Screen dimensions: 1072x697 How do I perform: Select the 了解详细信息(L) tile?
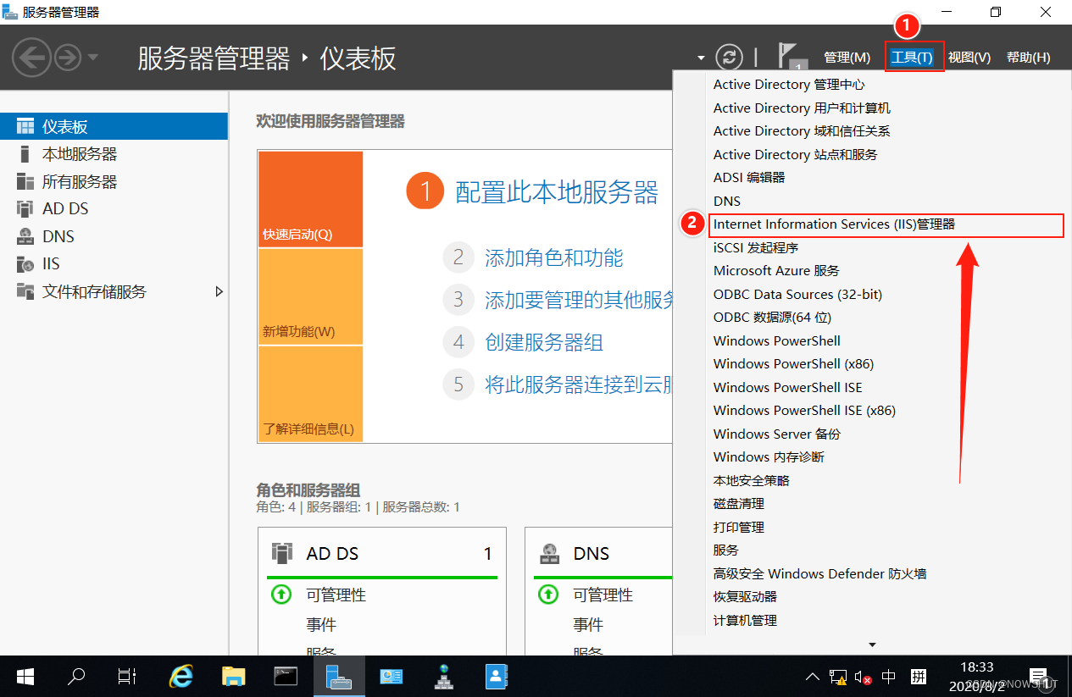click(x=310, y=394)
